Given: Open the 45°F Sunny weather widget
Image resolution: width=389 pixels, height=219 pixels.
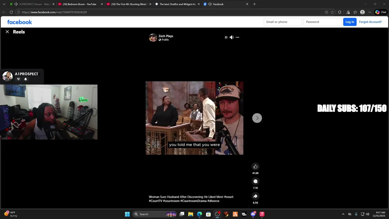Looking at the screenshot, I should 10,214.
